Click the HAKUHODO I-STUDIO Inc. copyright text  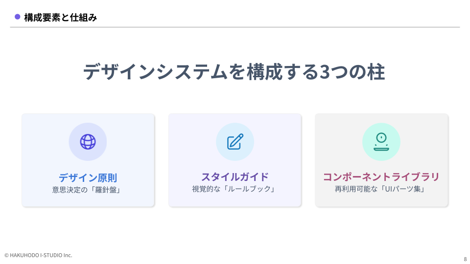tap(38, 255)
